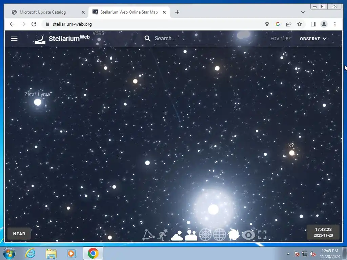Screen dimensions: 347x260
Task: Open the Windows Start menu
Action: 9,253
